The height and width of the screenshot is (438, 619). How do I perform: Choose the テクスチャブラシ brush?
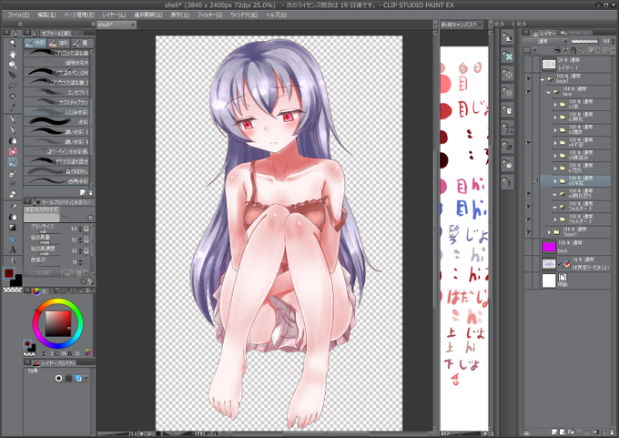pos(56,101)
